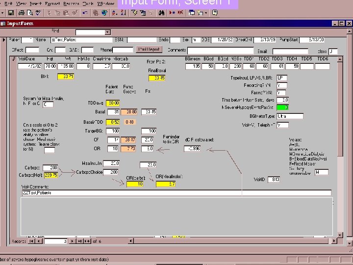Click the horizontal scrollbar right arrow
Viewport: 353px width, 265px height.
point(334,241)
